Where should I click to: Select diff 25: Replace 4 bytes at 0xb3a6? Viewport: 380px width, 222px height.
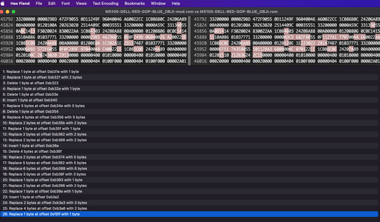(189, 208)
